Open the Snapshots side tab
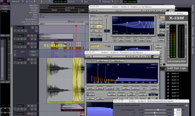The image size is (195, 116). click(193, 30)
